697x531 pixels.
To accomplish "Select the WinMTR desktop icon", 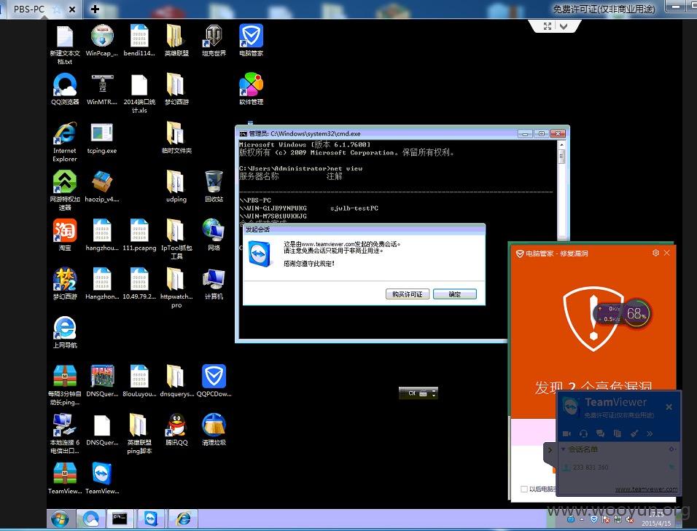I will (x=102, y=89).
